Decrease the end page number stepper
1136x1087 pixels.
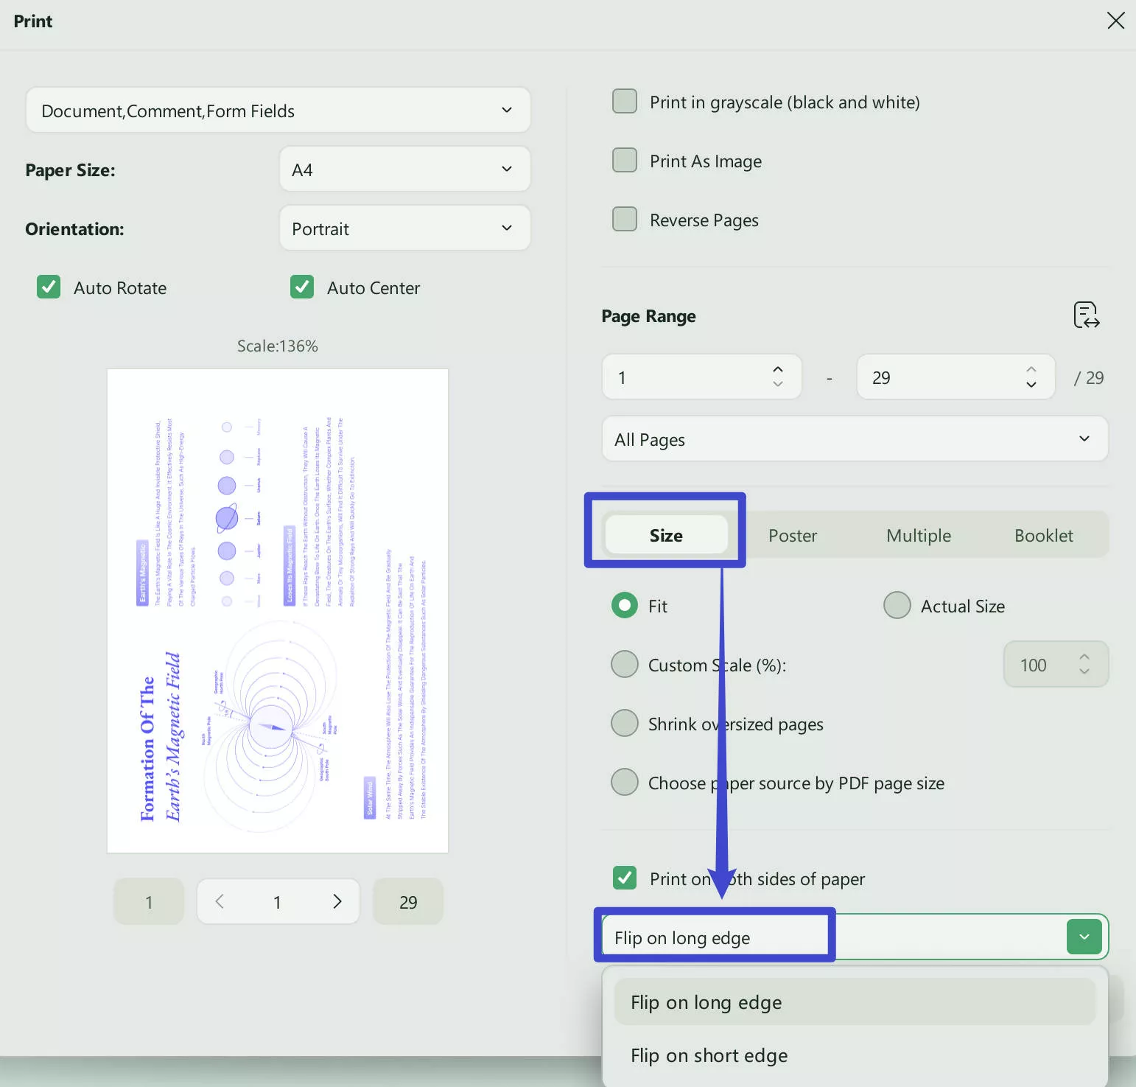click(1031, 385)
